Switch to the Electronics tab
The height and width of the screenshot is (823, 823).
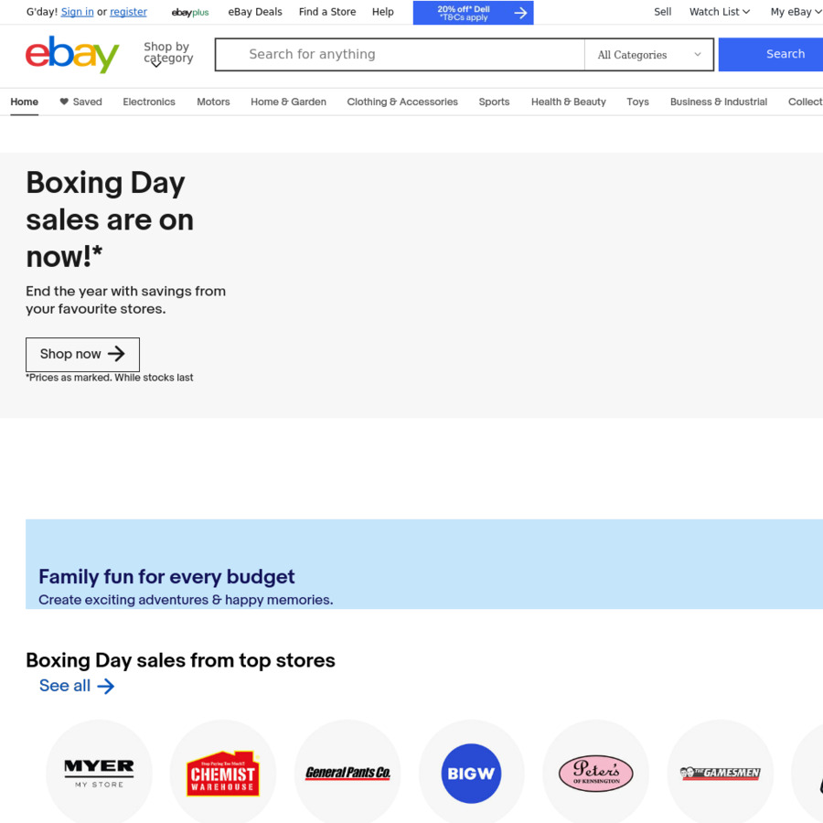click(148, 102)
